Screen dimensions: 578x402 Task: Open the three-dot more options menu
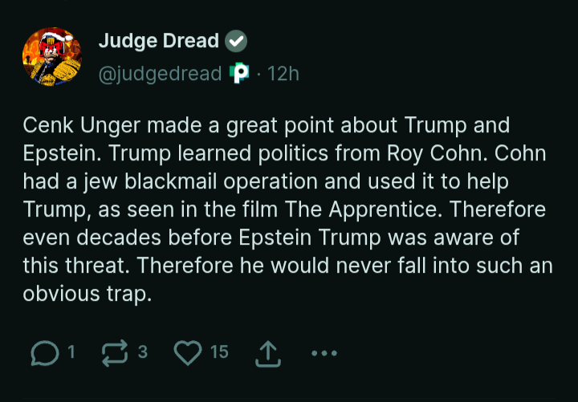click(x=323, y=353)
